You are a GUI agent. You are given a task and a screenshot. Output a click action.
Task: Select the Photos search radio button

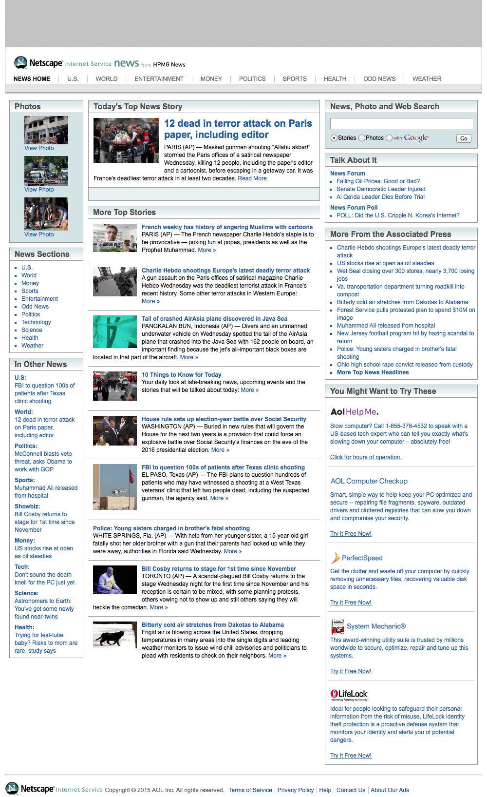(x=362, y=138)
